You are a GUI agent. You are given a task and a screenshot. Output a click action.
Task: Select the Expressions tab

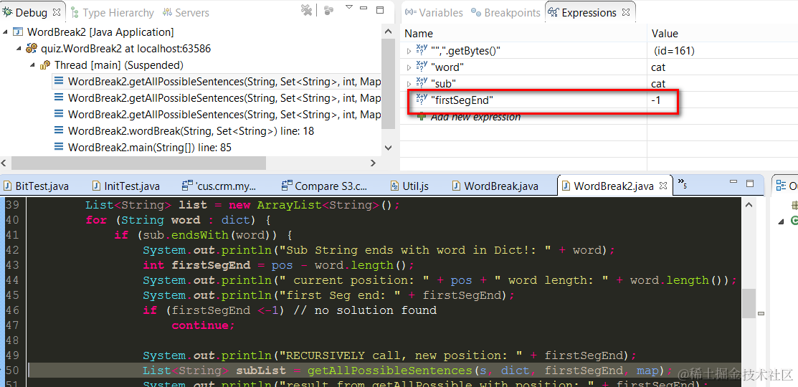(589, 13)
